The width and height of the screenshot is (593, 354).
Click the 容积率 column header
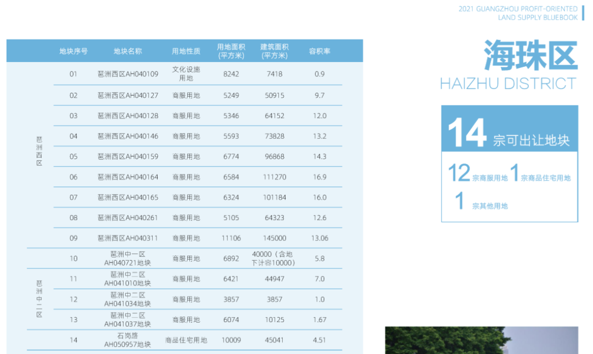tap(320, 51)
